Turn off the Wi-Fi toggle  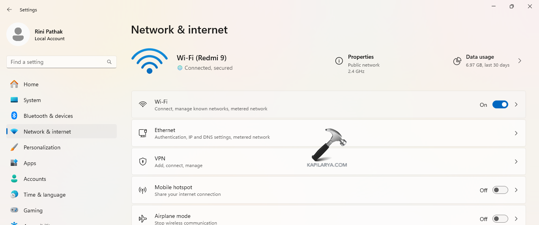[500, 104]
